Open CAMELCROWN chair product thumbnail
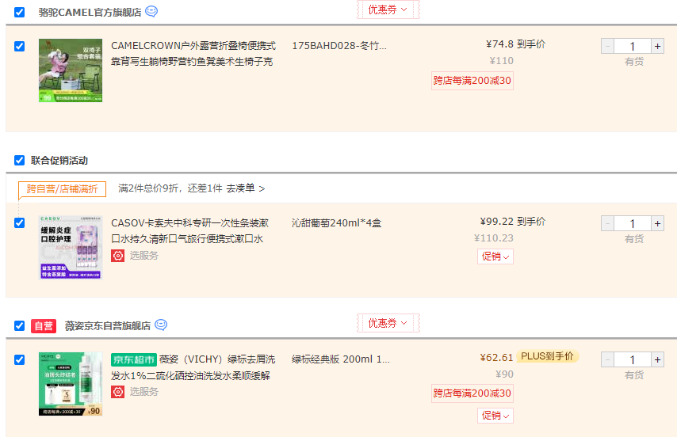The height and width of the screenshot is (437, 677). point(71,70)
